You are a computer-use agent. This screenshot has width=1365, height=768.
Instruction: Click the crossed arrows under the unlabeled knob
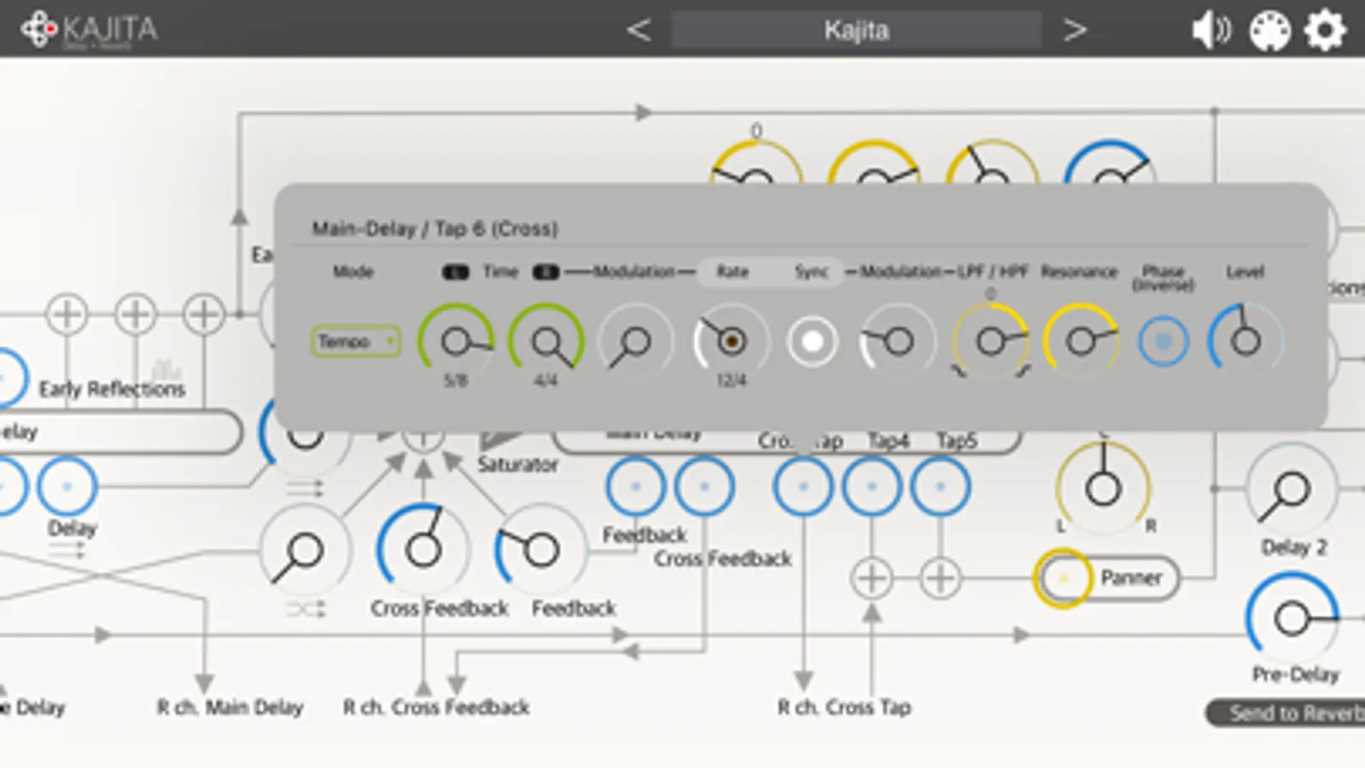306,609
